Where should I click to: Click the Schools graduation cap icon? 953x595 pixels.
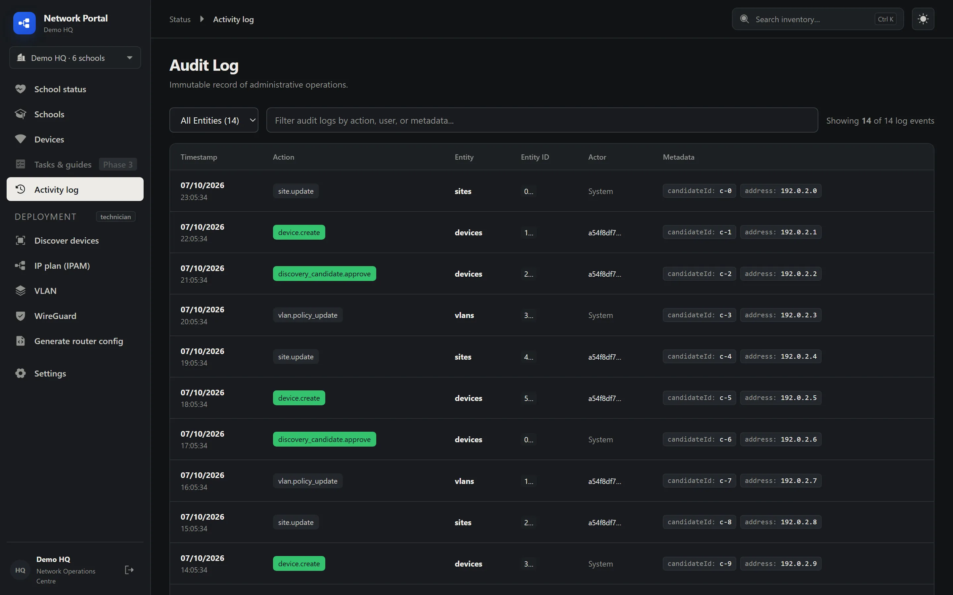click(x=21, y=114)
